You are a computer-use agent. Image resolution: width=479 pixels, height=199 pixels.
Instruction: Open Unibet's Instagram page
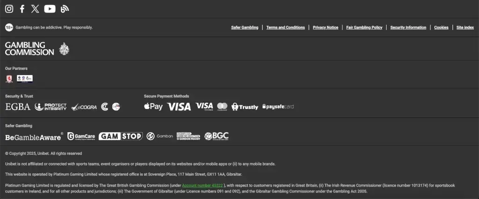click(x=9, y=9)
